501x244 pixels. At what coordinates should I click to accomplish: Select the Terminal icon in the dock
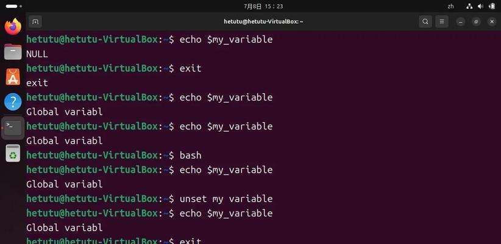[13, 127]
